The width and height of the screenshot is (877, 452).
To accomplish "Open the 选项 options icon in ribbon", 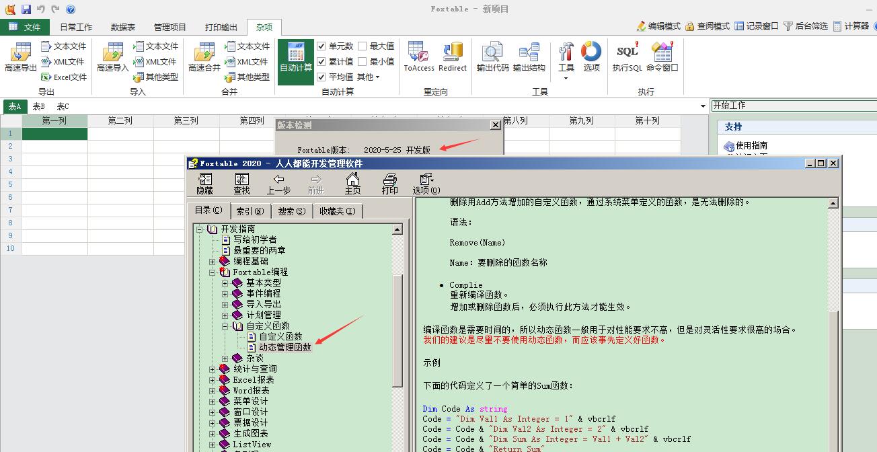I will point(591,58).
